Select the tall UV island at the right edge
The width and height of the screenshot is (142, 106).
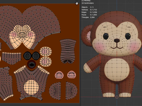coord(68,51)
